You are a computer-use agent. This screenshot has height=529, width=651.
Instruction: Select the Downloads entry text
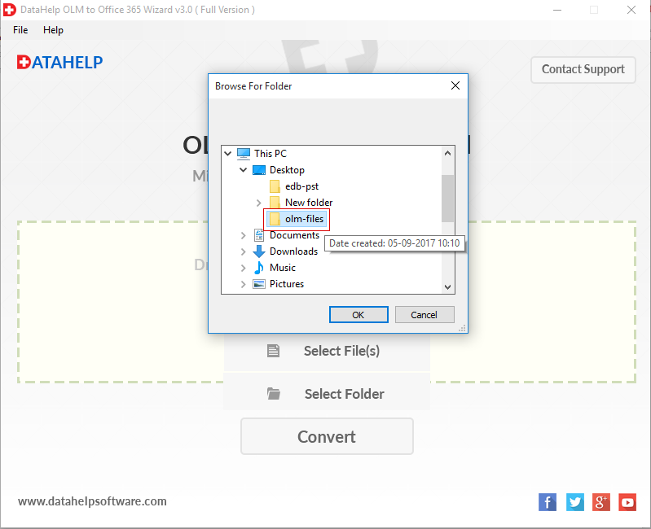(293, 251)
